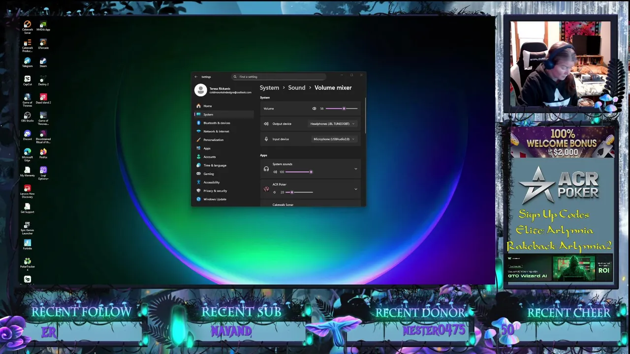Click the Discord desktop icon
This screenshot has height=354, width=630.
pos(28,135)
